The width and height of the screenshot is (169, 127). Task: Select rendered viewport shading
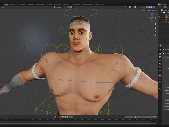pos(154,7)
